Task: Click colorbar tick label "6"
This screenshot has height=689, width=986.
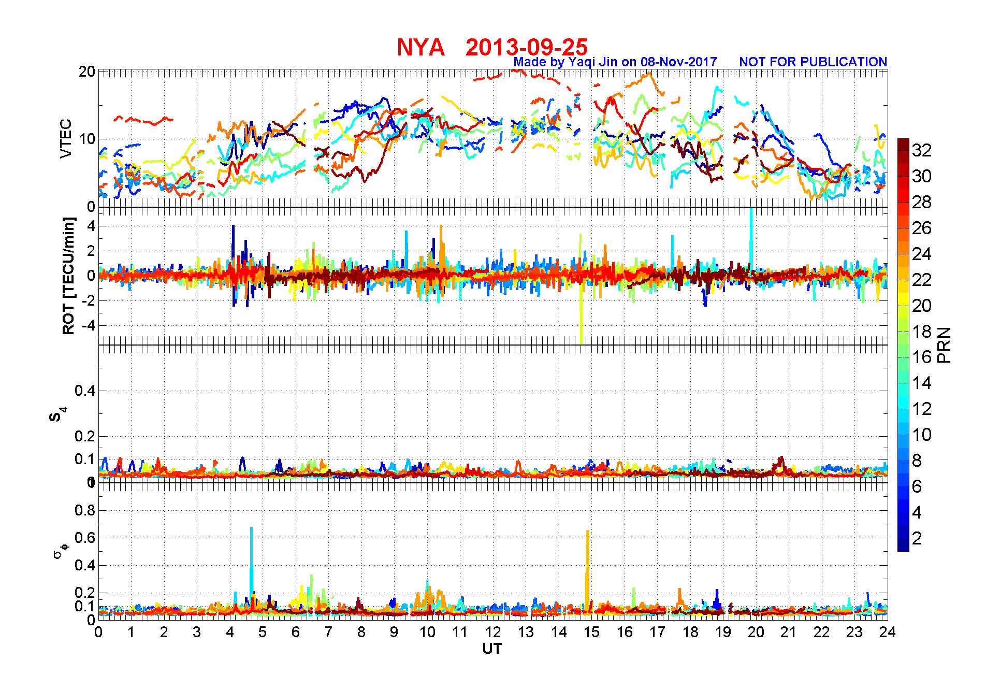Action: [x=917, y=486]
